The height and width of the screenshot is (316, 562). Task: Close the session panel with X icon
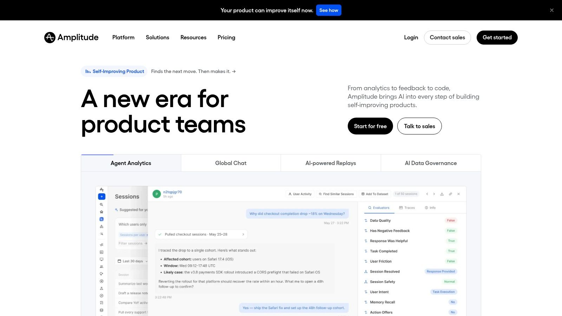(458, 194)
